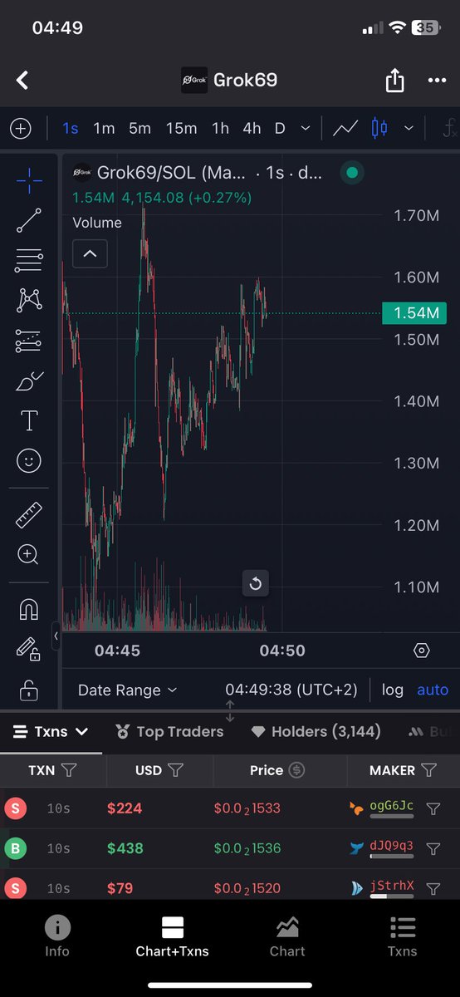460x997 pixels.
Task: Open the Chart bottom tab
Action: point(287,936)
